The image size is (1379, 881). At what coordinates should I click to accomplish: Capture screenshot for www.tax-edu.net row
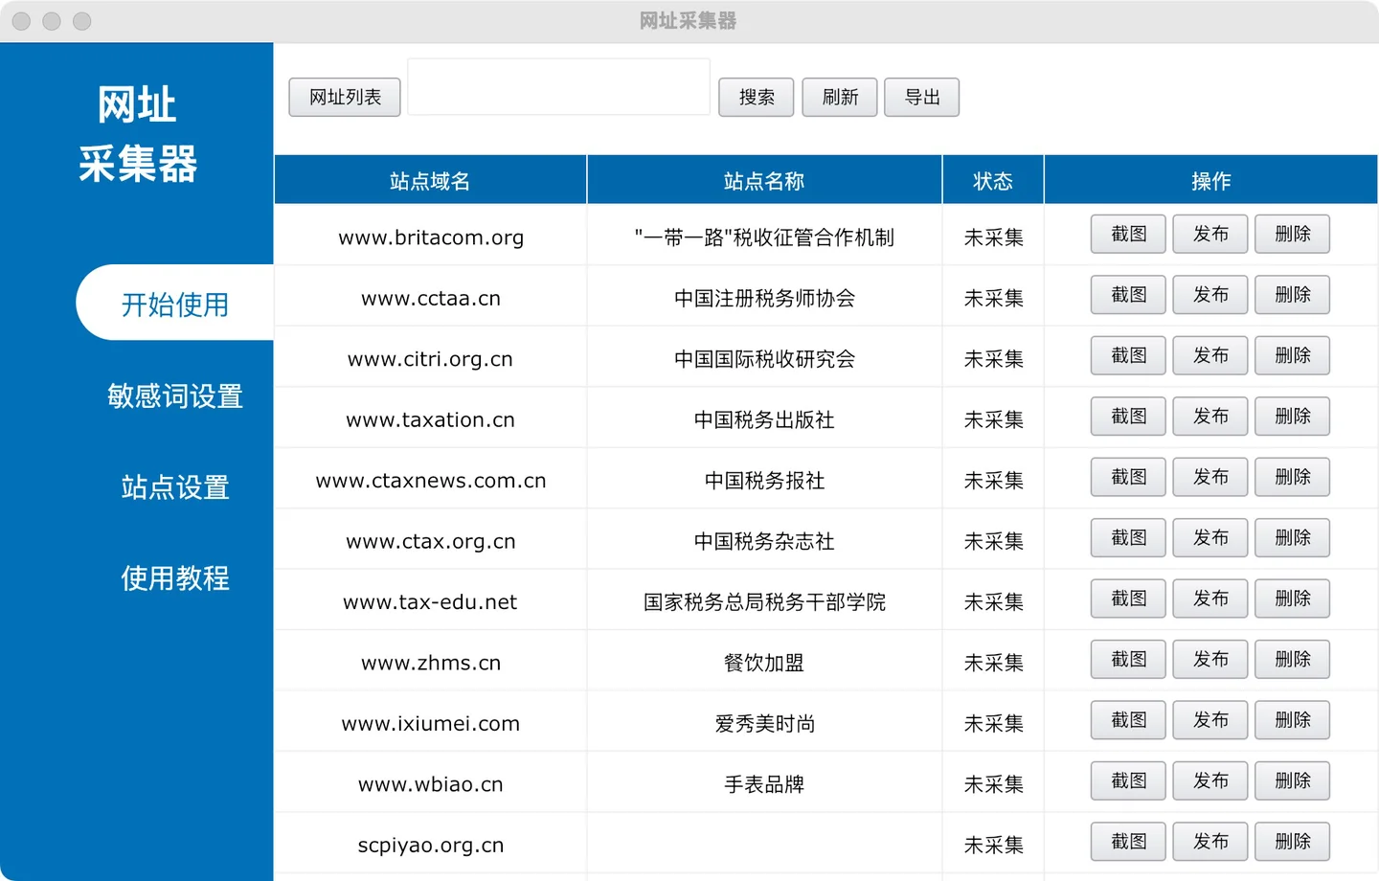(x=1128, y=599)
